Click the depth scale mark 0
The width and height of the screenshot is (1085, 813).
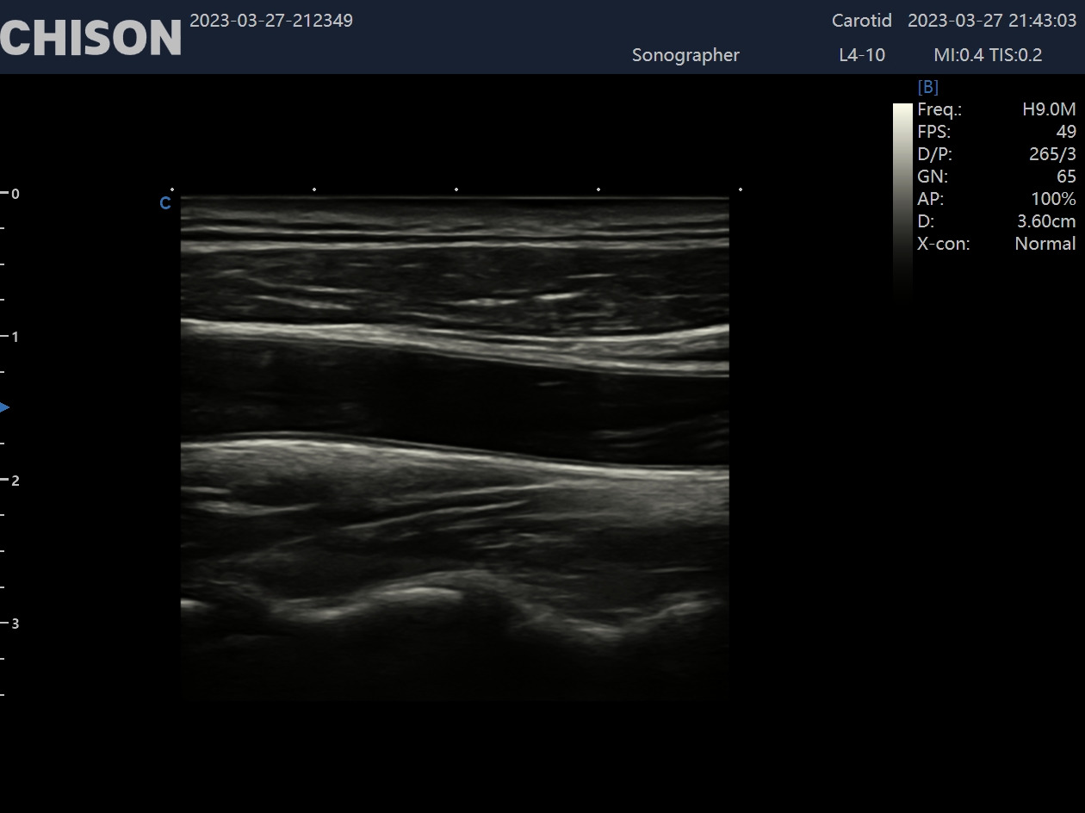click(15, 194)
